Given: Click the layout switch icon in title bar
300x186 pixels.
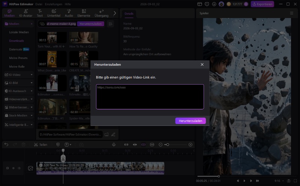Looking at the screenshot, I should (x=200, y=4).
